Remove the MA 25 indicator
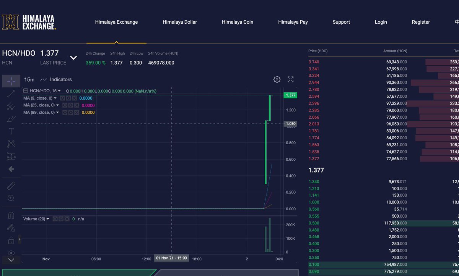 point(76,105)
